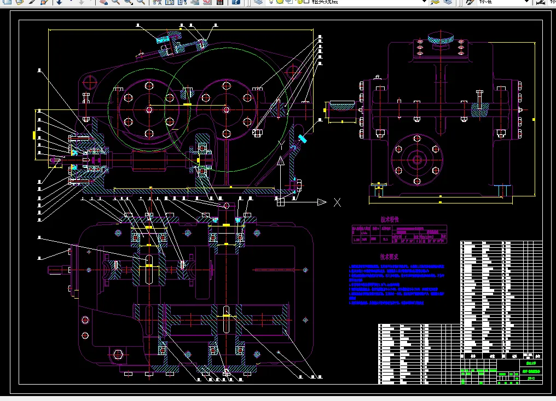This screenshot has width=556, height=401.
Task: Open the Markup Set Manager icon
Action: tap(207, 2)
